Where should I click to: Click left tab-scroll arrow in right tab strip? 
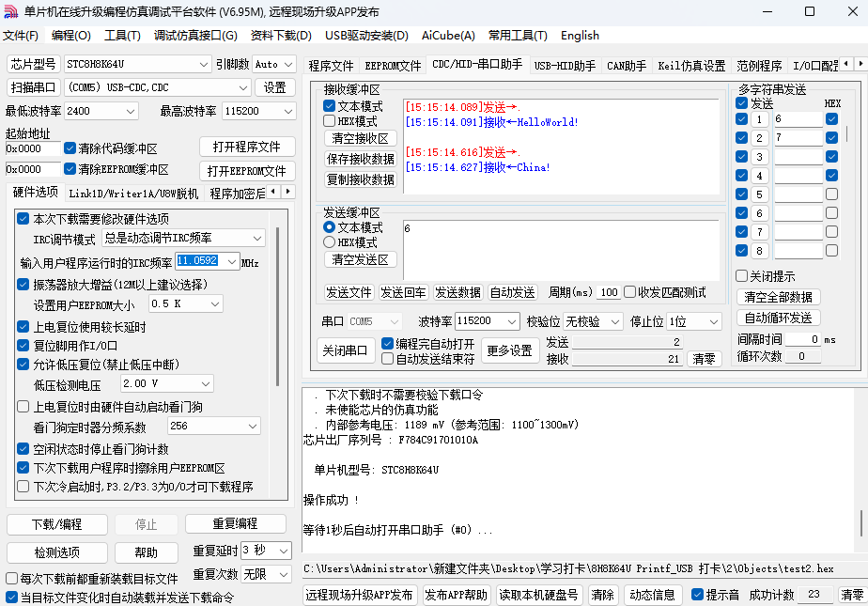[x=845, y=64]
